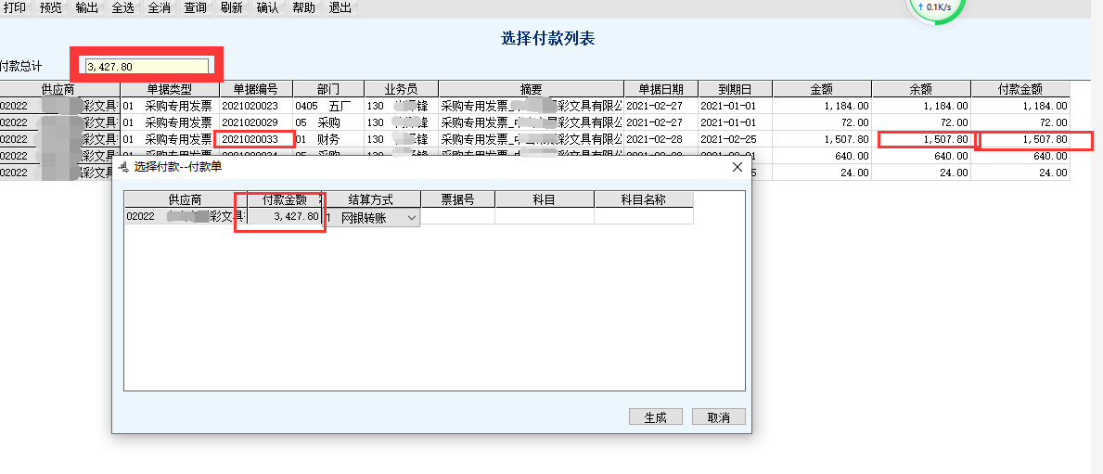This screenshot has width=1103, height=474.
Task: Click 付款金额 cell 1,507.80
Action: [1020, 139]
